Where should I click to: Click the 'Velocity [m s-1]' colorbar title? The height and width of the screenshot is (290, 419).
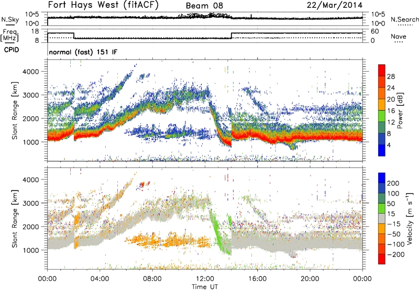click(x=410, y=218)
